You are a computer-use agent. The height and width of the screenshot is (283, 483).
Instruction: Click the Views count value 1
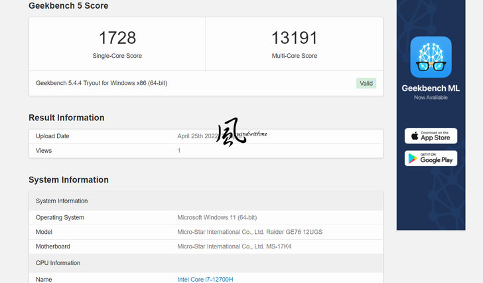click(179, 151)
